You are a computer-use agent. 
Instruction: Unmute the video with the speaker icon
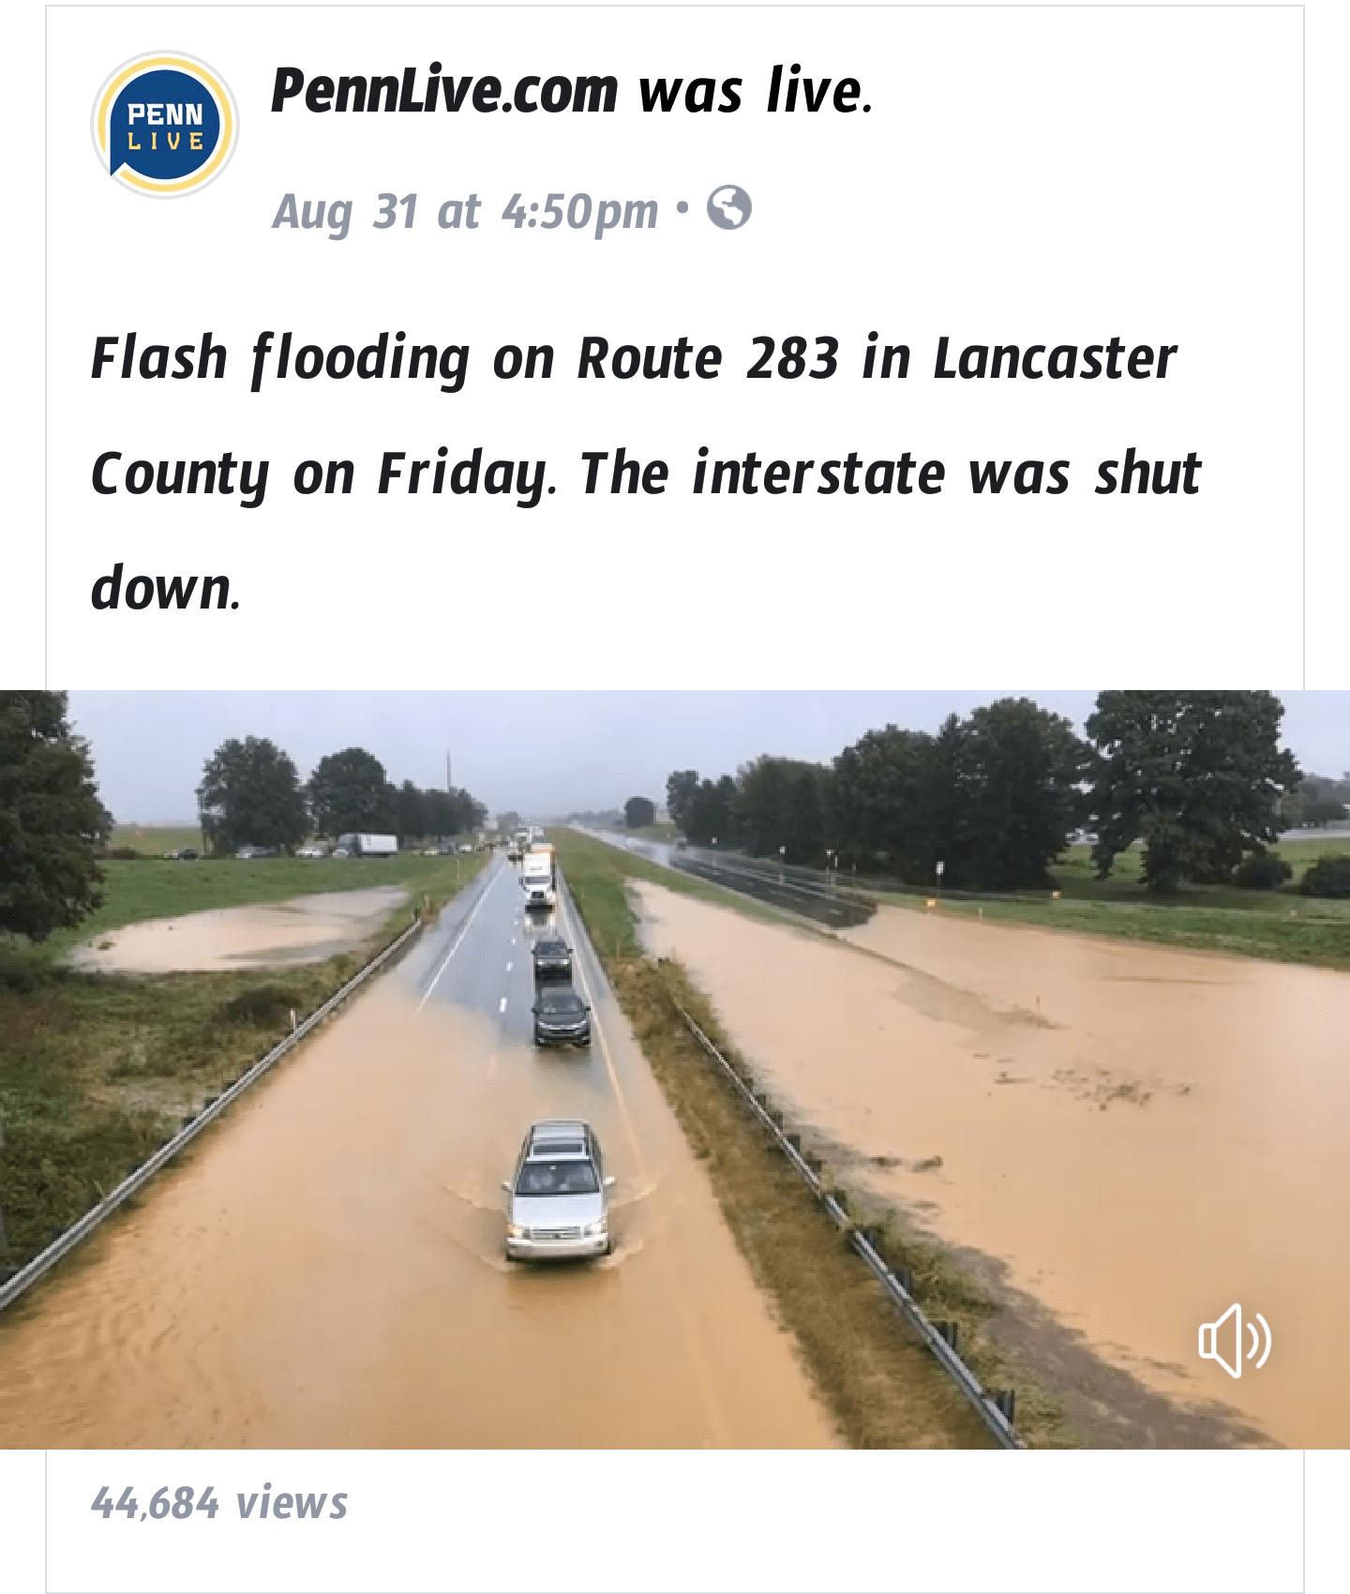pos(1234,1339)
